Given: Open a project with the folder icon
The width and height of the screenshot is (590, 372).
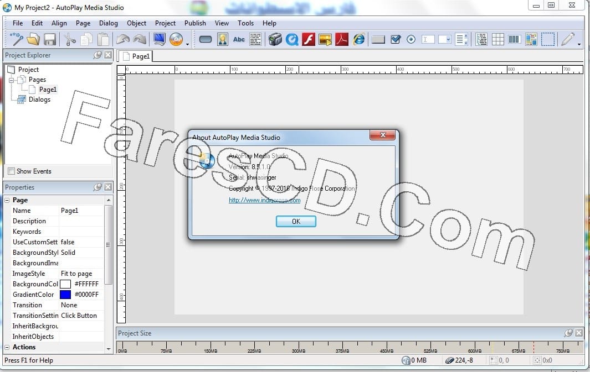Looking at the screenshot, I should (x=33, y=39).
